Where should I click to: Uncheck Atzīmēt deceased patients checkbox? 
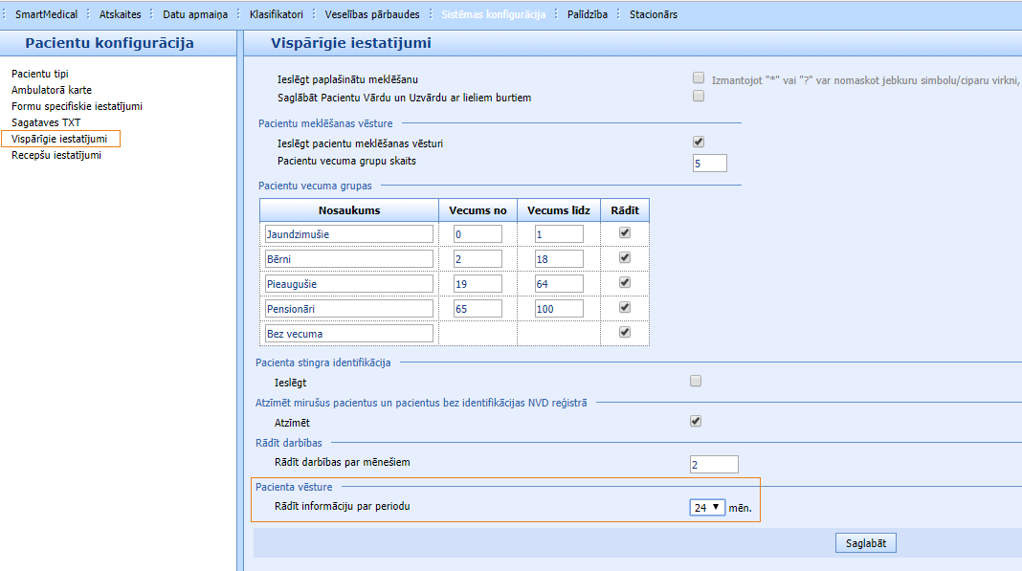[x=696, y=421]
